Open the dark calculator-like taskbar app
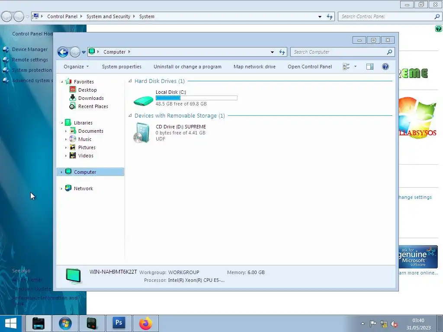Viewport: 443px width, 332px height. click(92, 323)
